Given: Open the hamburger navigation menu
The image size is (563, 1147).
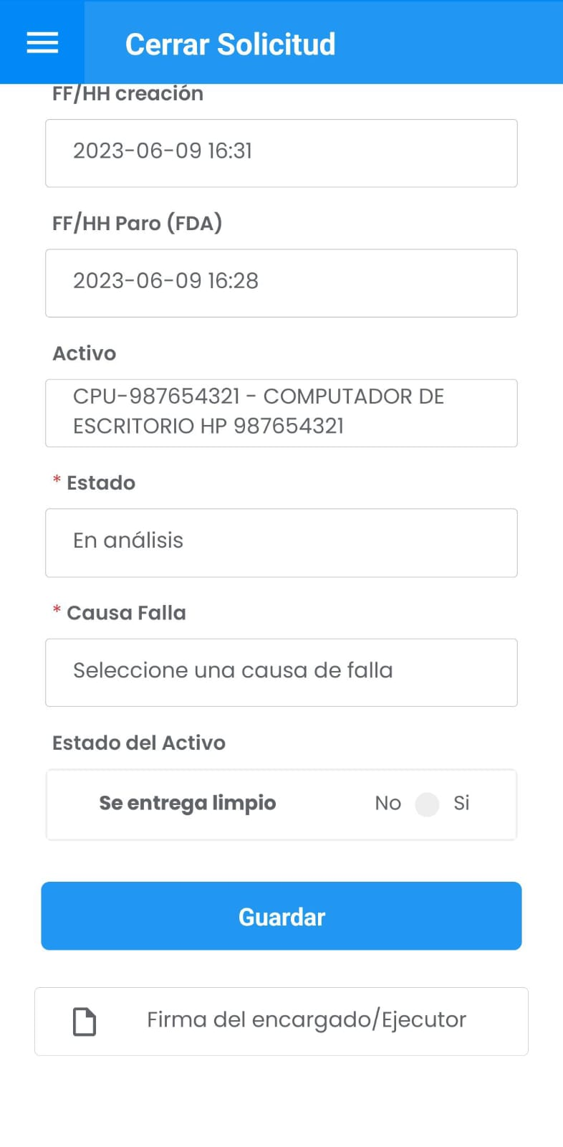Looking at the screenshot, I should tap(42, 43).
